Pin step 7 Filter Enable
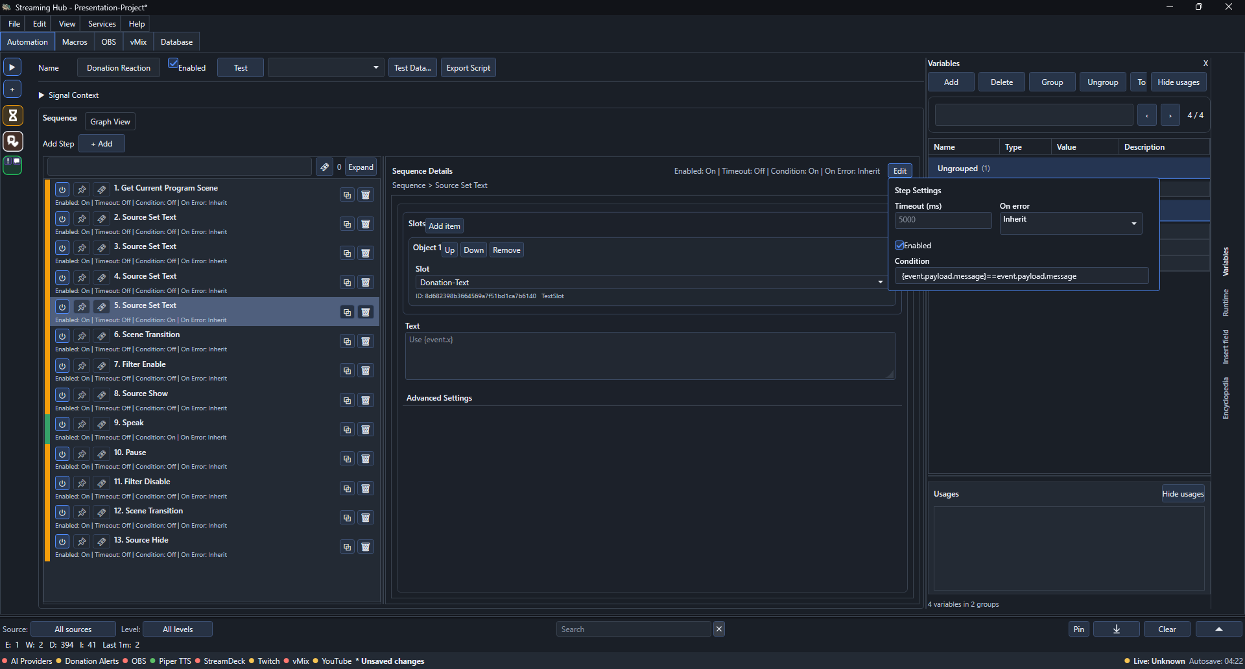The image size is (1245, 669). (82, 366)
